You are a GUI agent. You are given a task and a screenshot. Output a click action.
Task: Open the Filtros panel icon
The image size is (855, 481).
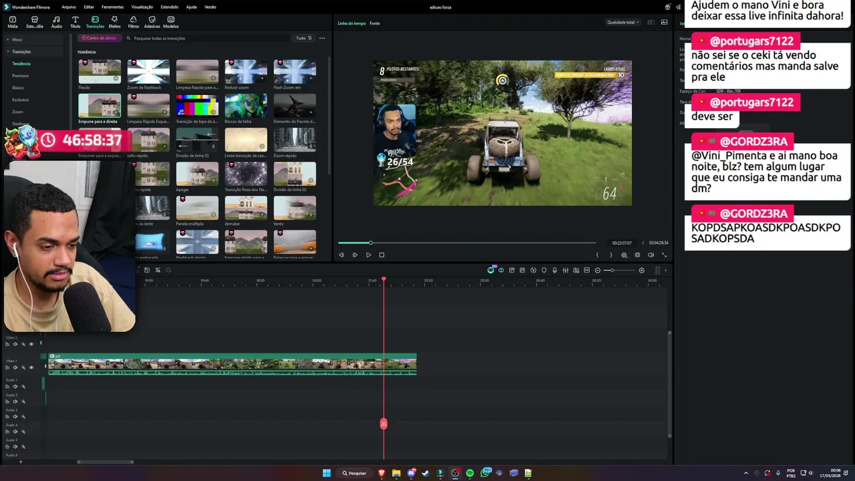(134, 22)
